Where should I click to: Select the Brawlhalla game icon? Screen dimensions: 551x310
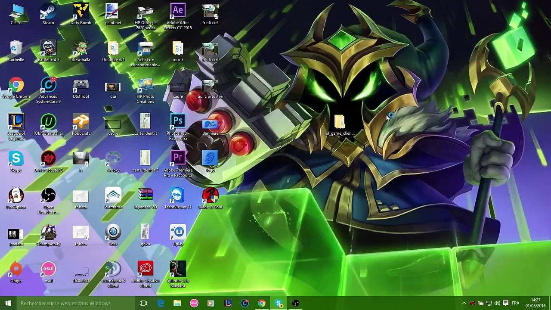(x=81, y=51)
